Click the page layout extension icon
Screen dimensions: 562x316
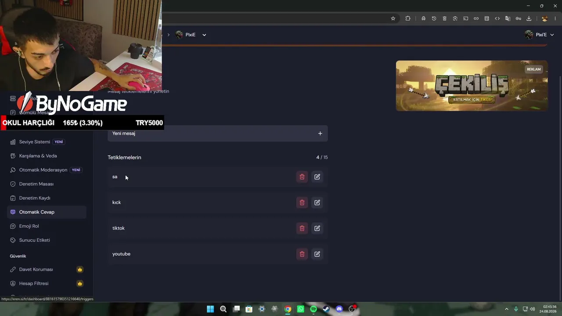tap(486, 18)
